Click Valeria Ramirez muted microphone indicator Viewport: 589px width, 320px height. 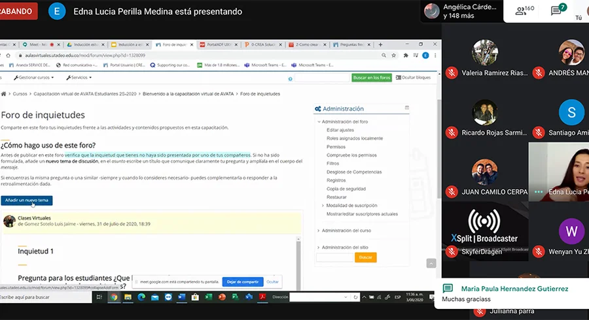click(452, 72)
